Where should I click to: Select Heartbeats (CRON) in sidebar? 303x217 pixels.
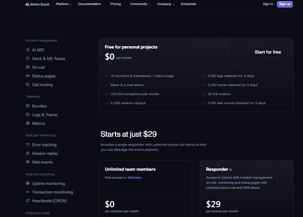[49, 201]
